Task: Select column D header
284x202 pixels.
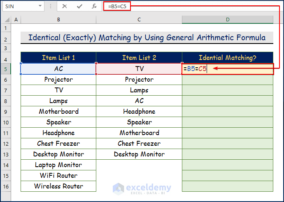Action: tap(227, 20)
